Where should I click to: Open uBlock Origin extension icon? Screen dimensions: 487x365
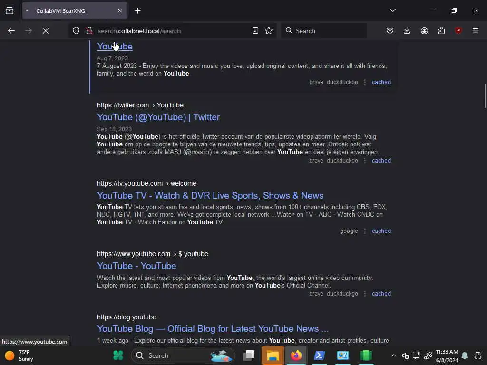tap(458, 30)
